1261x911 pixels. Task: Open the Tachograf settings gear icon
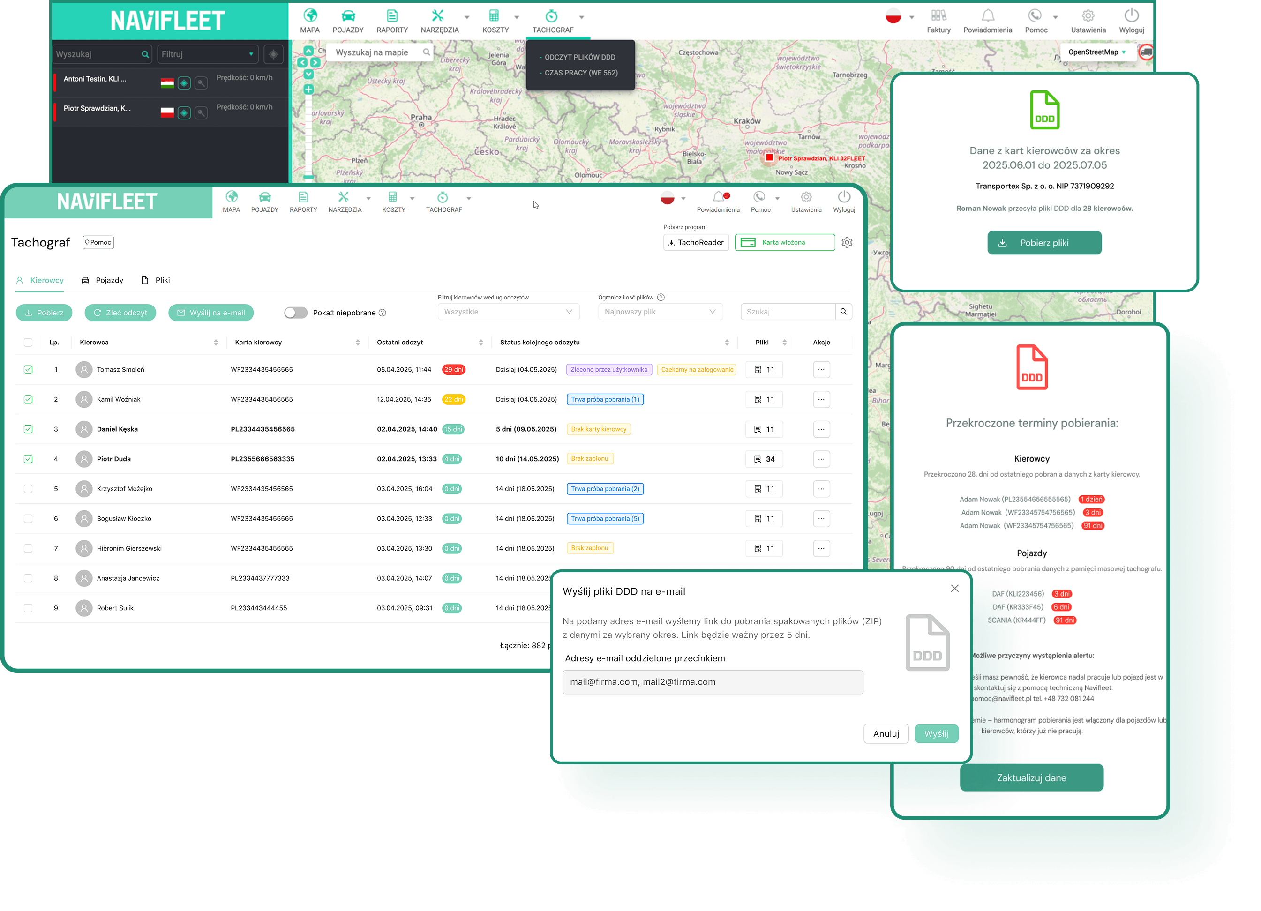[x=847, y=242]
